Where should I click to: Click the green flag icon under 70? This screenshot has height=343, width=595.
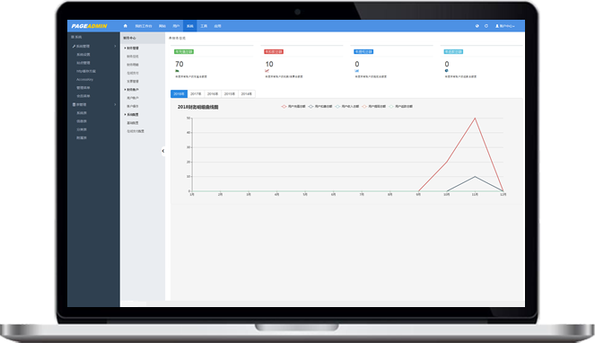(x=177, y=71)
